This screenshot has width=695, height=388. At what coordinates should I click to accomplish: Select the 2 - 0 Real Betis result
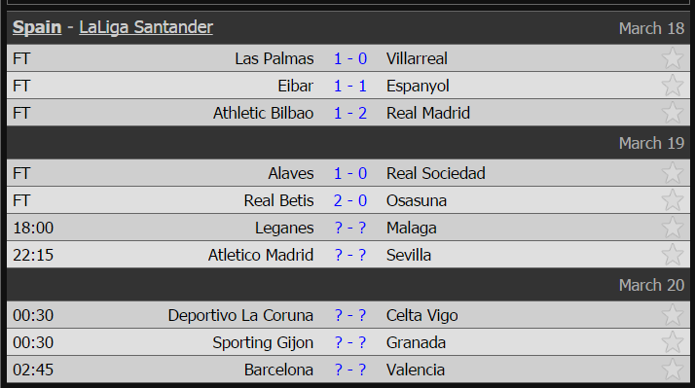pos(350,200)
